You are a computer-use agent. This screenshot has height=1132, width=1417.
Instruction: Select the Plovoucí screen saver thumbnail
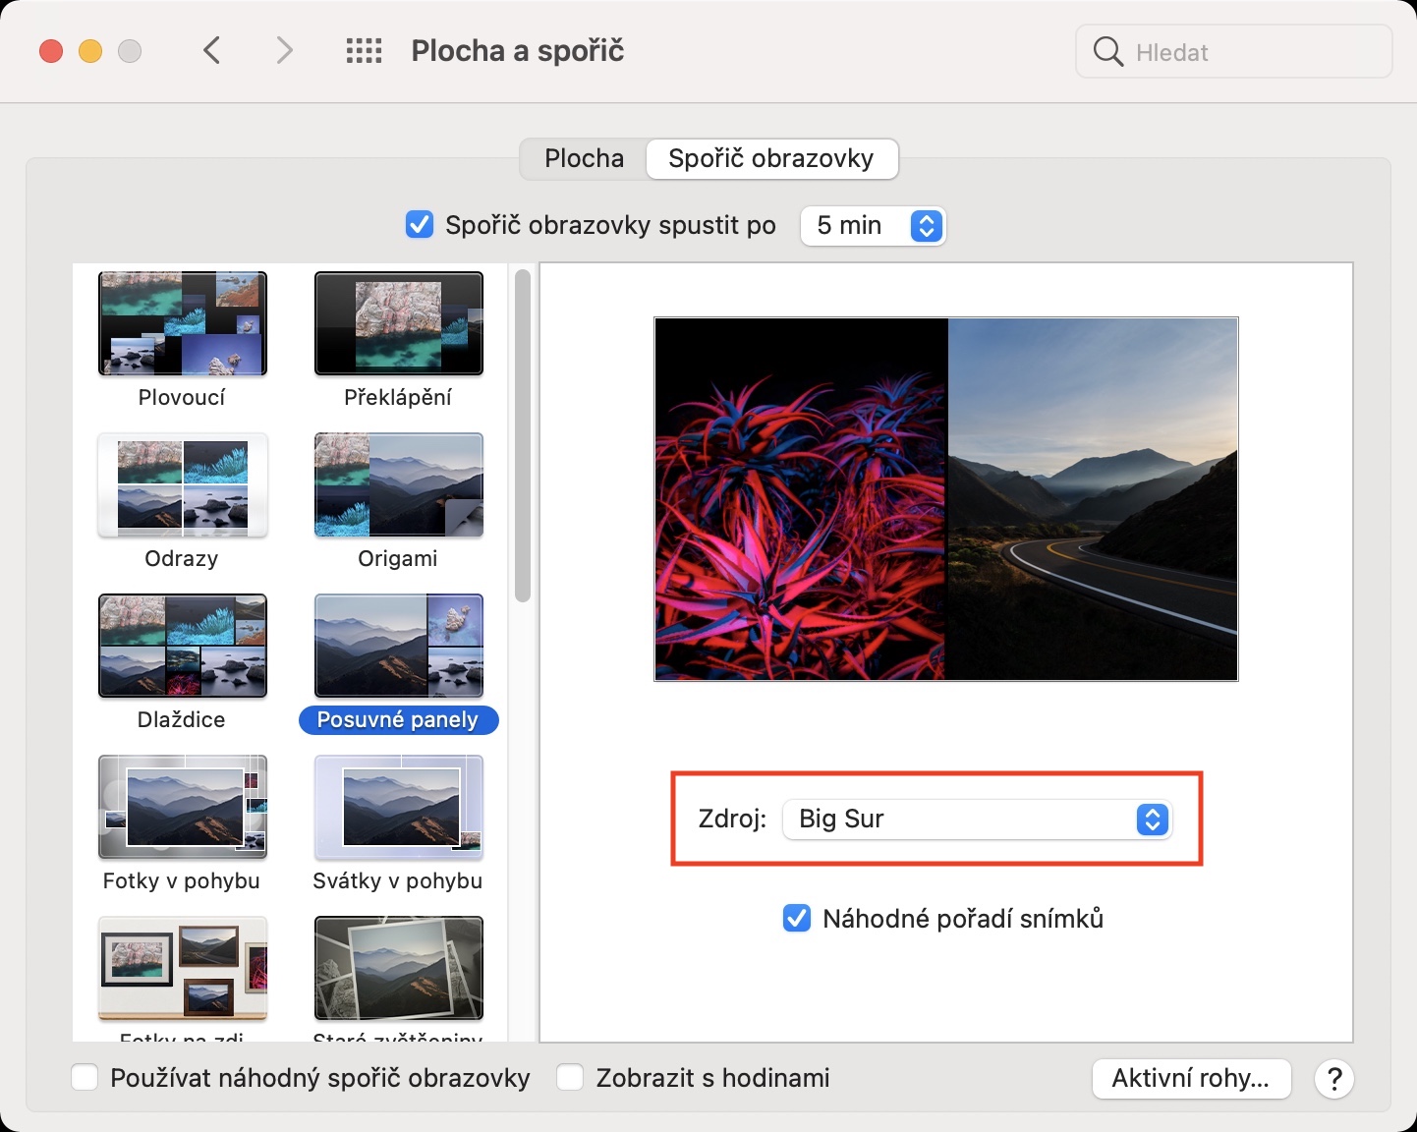pos(183,323)
